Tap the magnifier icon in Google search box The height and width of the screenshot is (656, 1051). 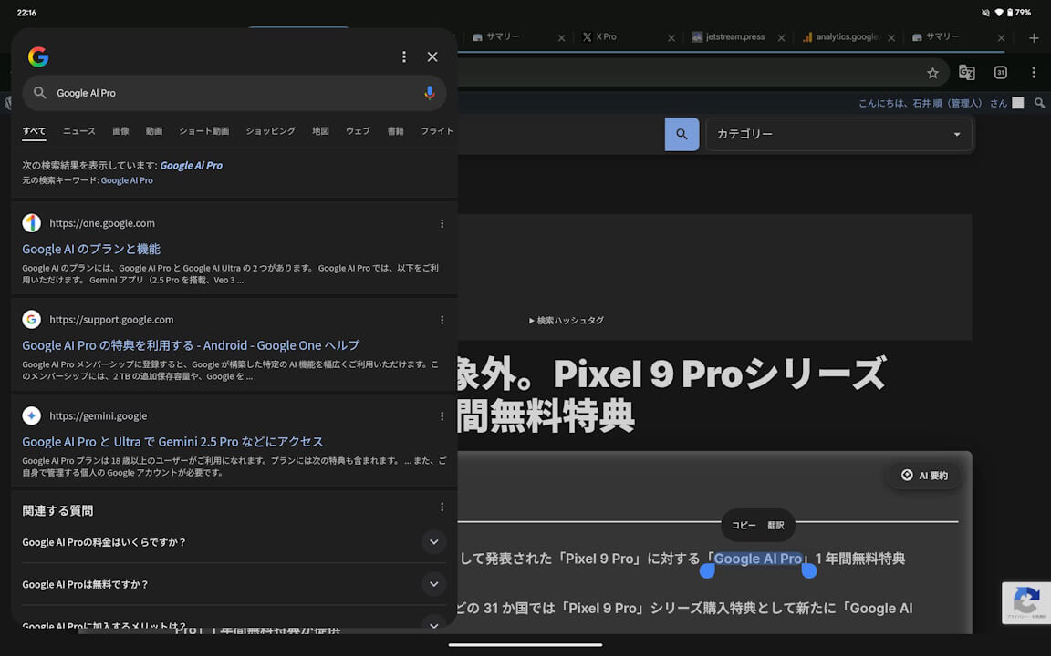pyautogui.click(x=39, y=93)
